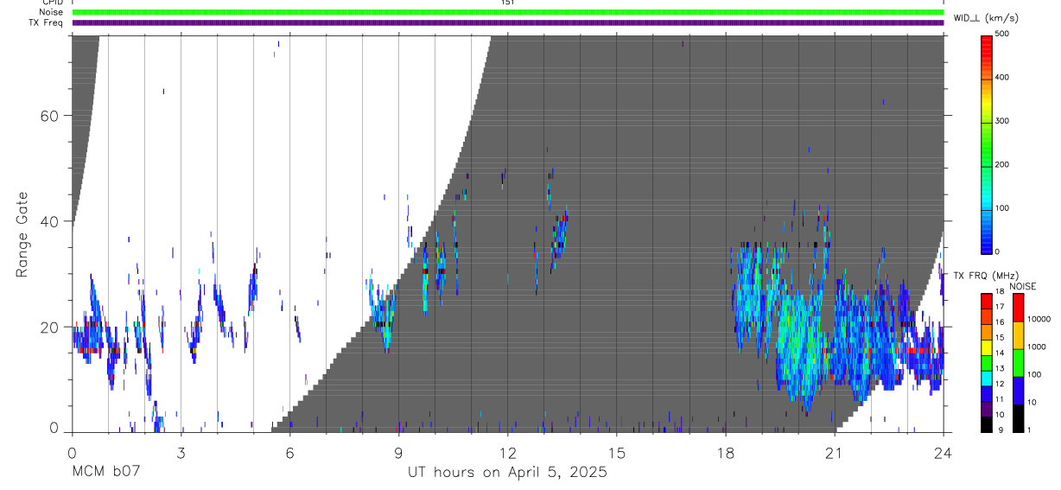Click the 'MCM b07' radar label
This screenshot has height=490, width=1061.
click(x=105, y=472)
